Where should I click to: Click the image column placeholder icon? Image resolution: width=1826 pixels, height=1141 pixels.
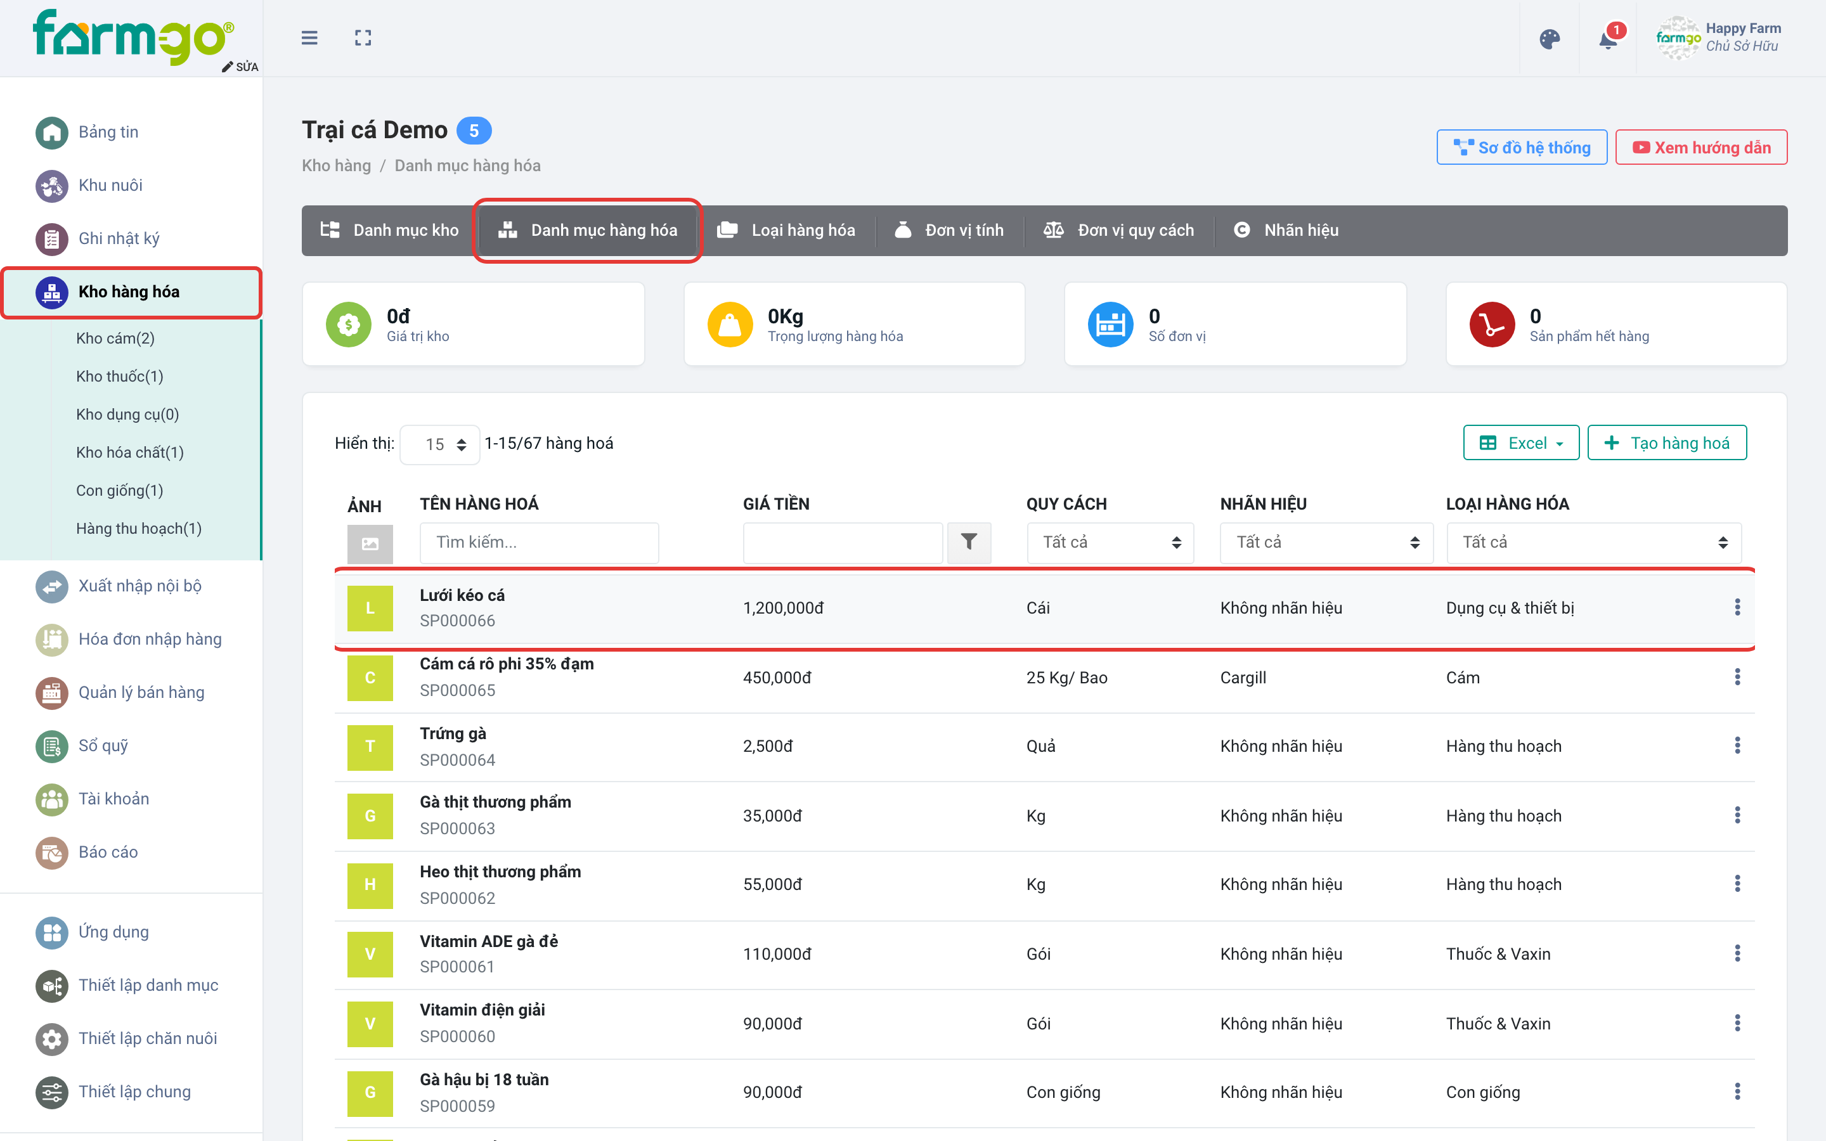(x=370, y=543)
